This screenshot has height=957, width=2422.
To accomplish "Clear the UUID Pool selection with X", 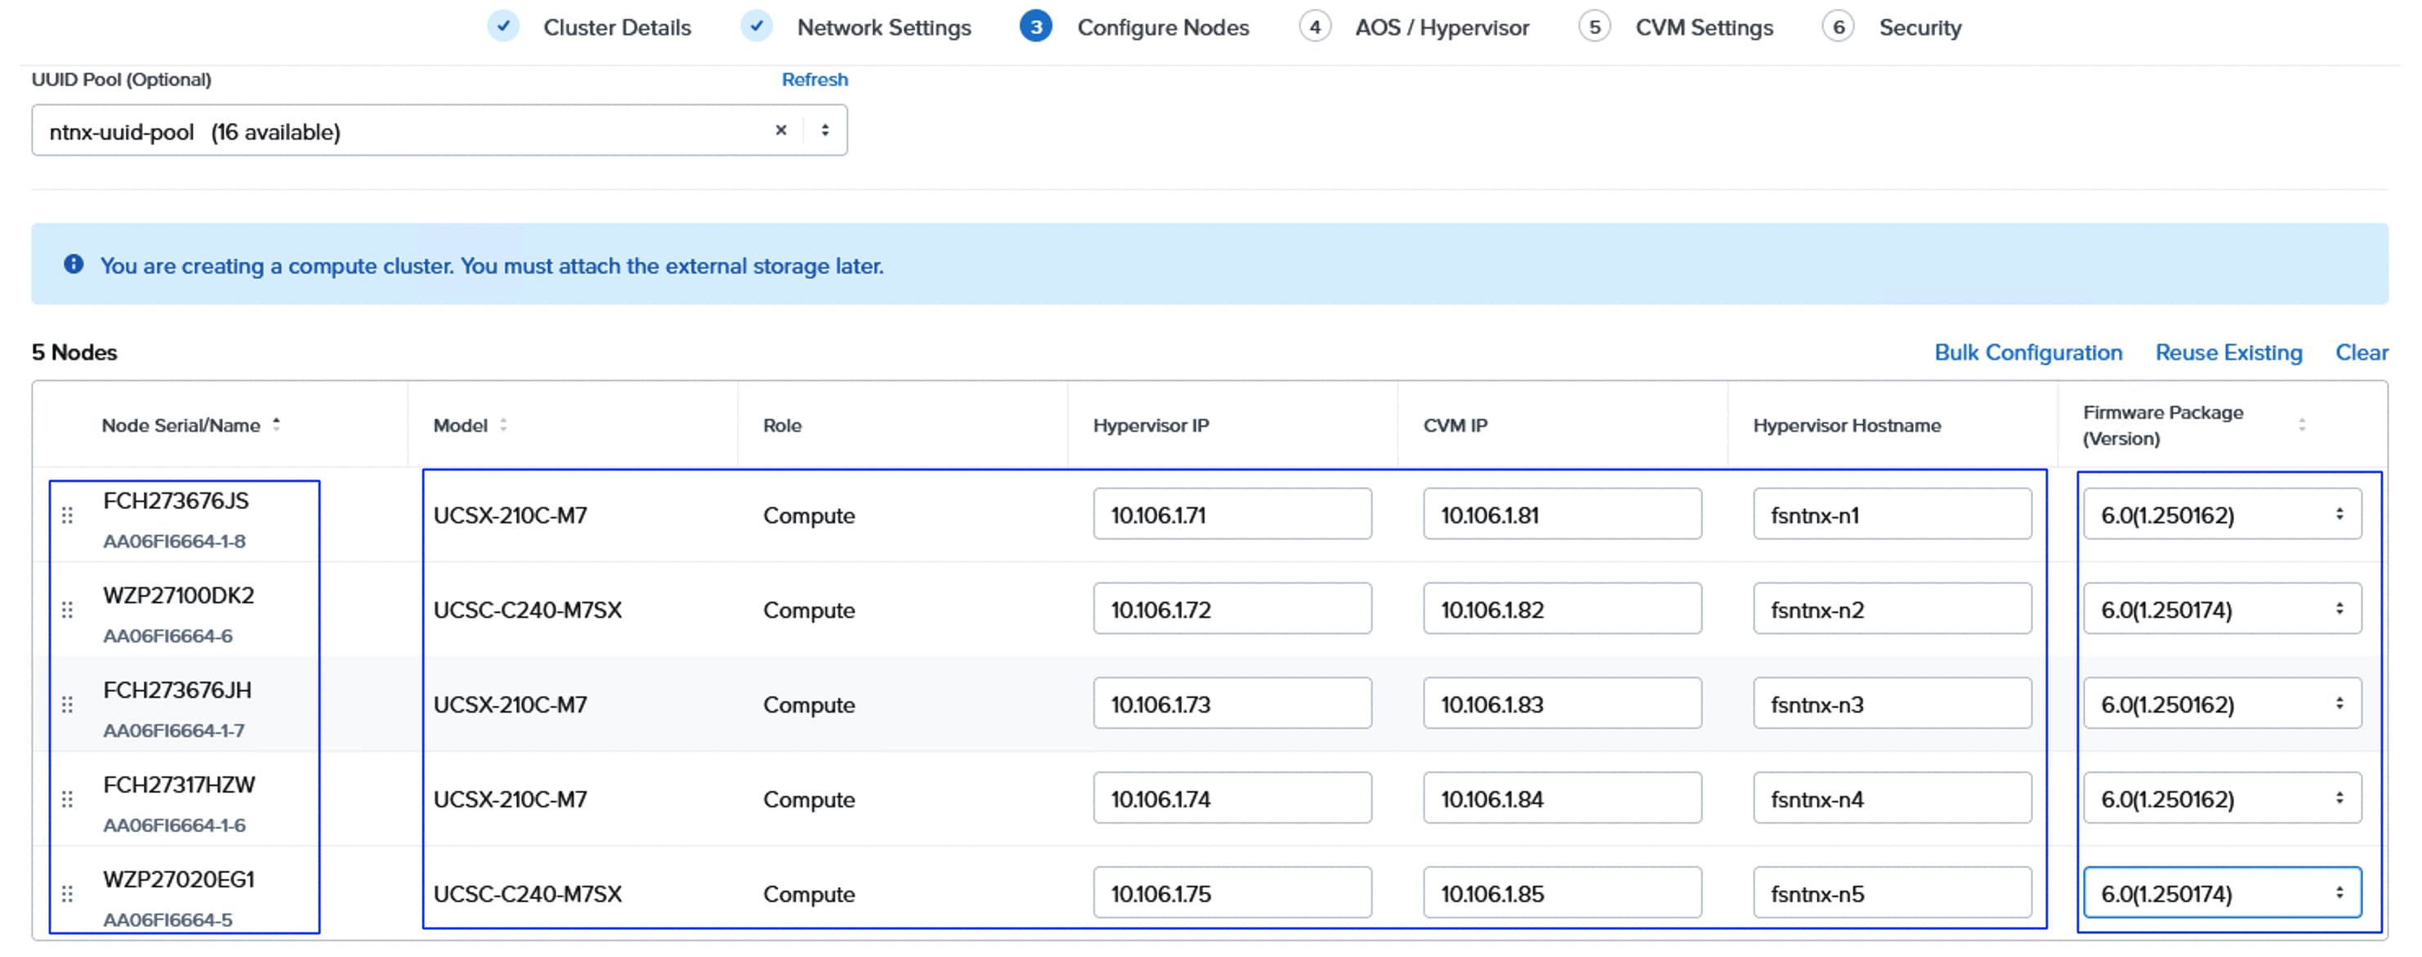I will coord(780,131).
